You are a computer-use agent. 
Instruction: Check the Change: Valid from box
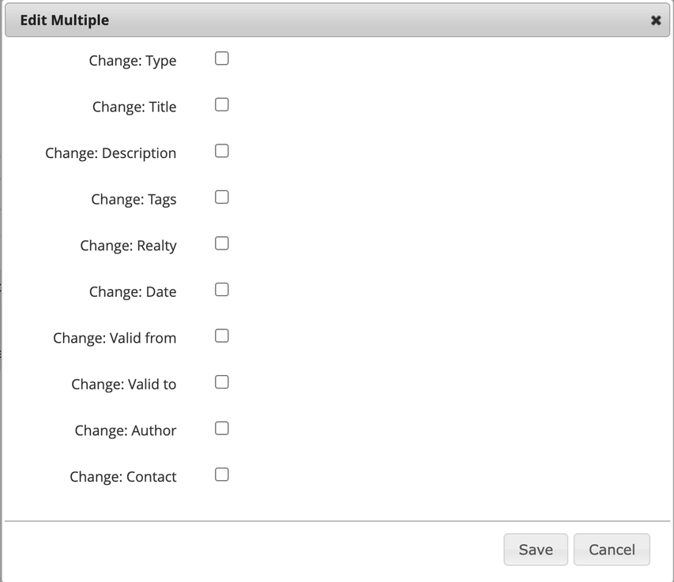[222, 336]
